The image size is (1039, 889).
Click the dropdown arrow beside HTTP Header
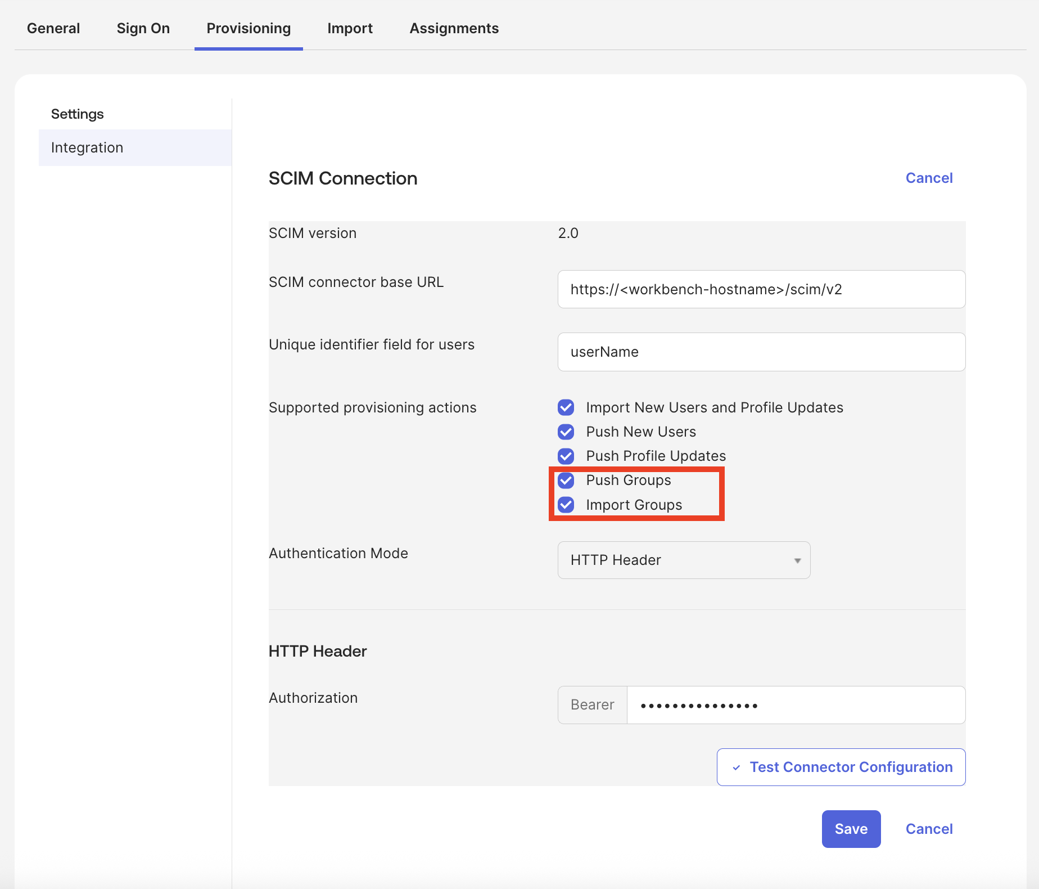(797, 560)
